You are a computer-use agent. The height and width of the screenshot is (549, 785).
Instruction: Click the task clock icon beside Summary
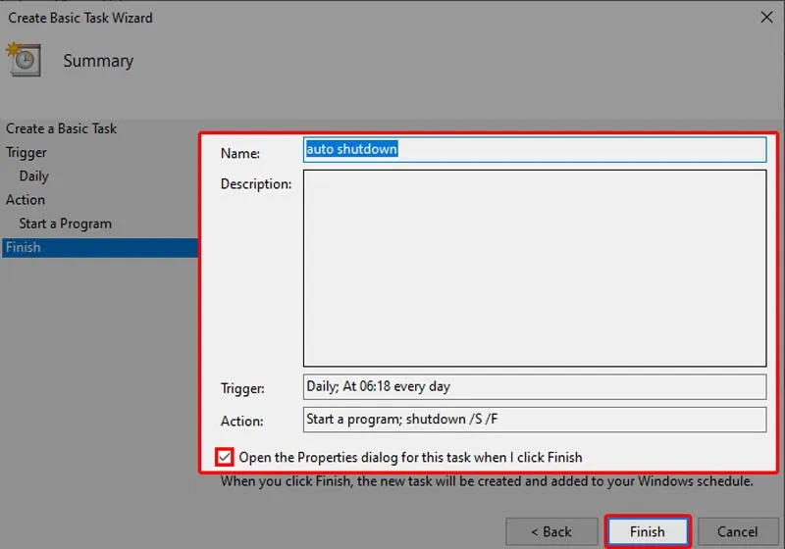(23, 59)
